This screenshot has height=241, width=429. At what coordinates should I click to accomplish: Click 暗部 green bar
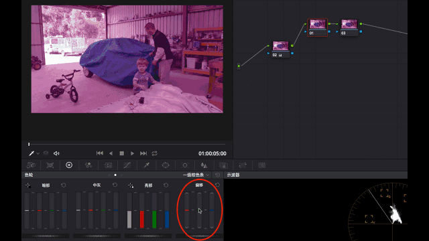coord(52,210)
